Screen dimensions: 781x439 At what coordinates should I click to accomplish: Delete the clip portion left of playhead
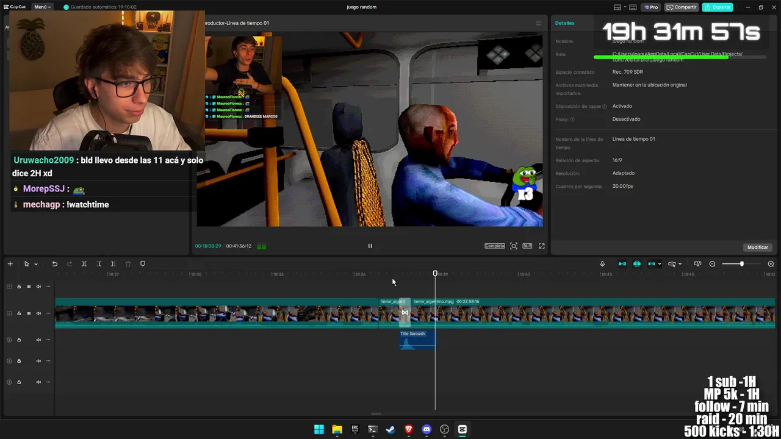coord(99,264)
